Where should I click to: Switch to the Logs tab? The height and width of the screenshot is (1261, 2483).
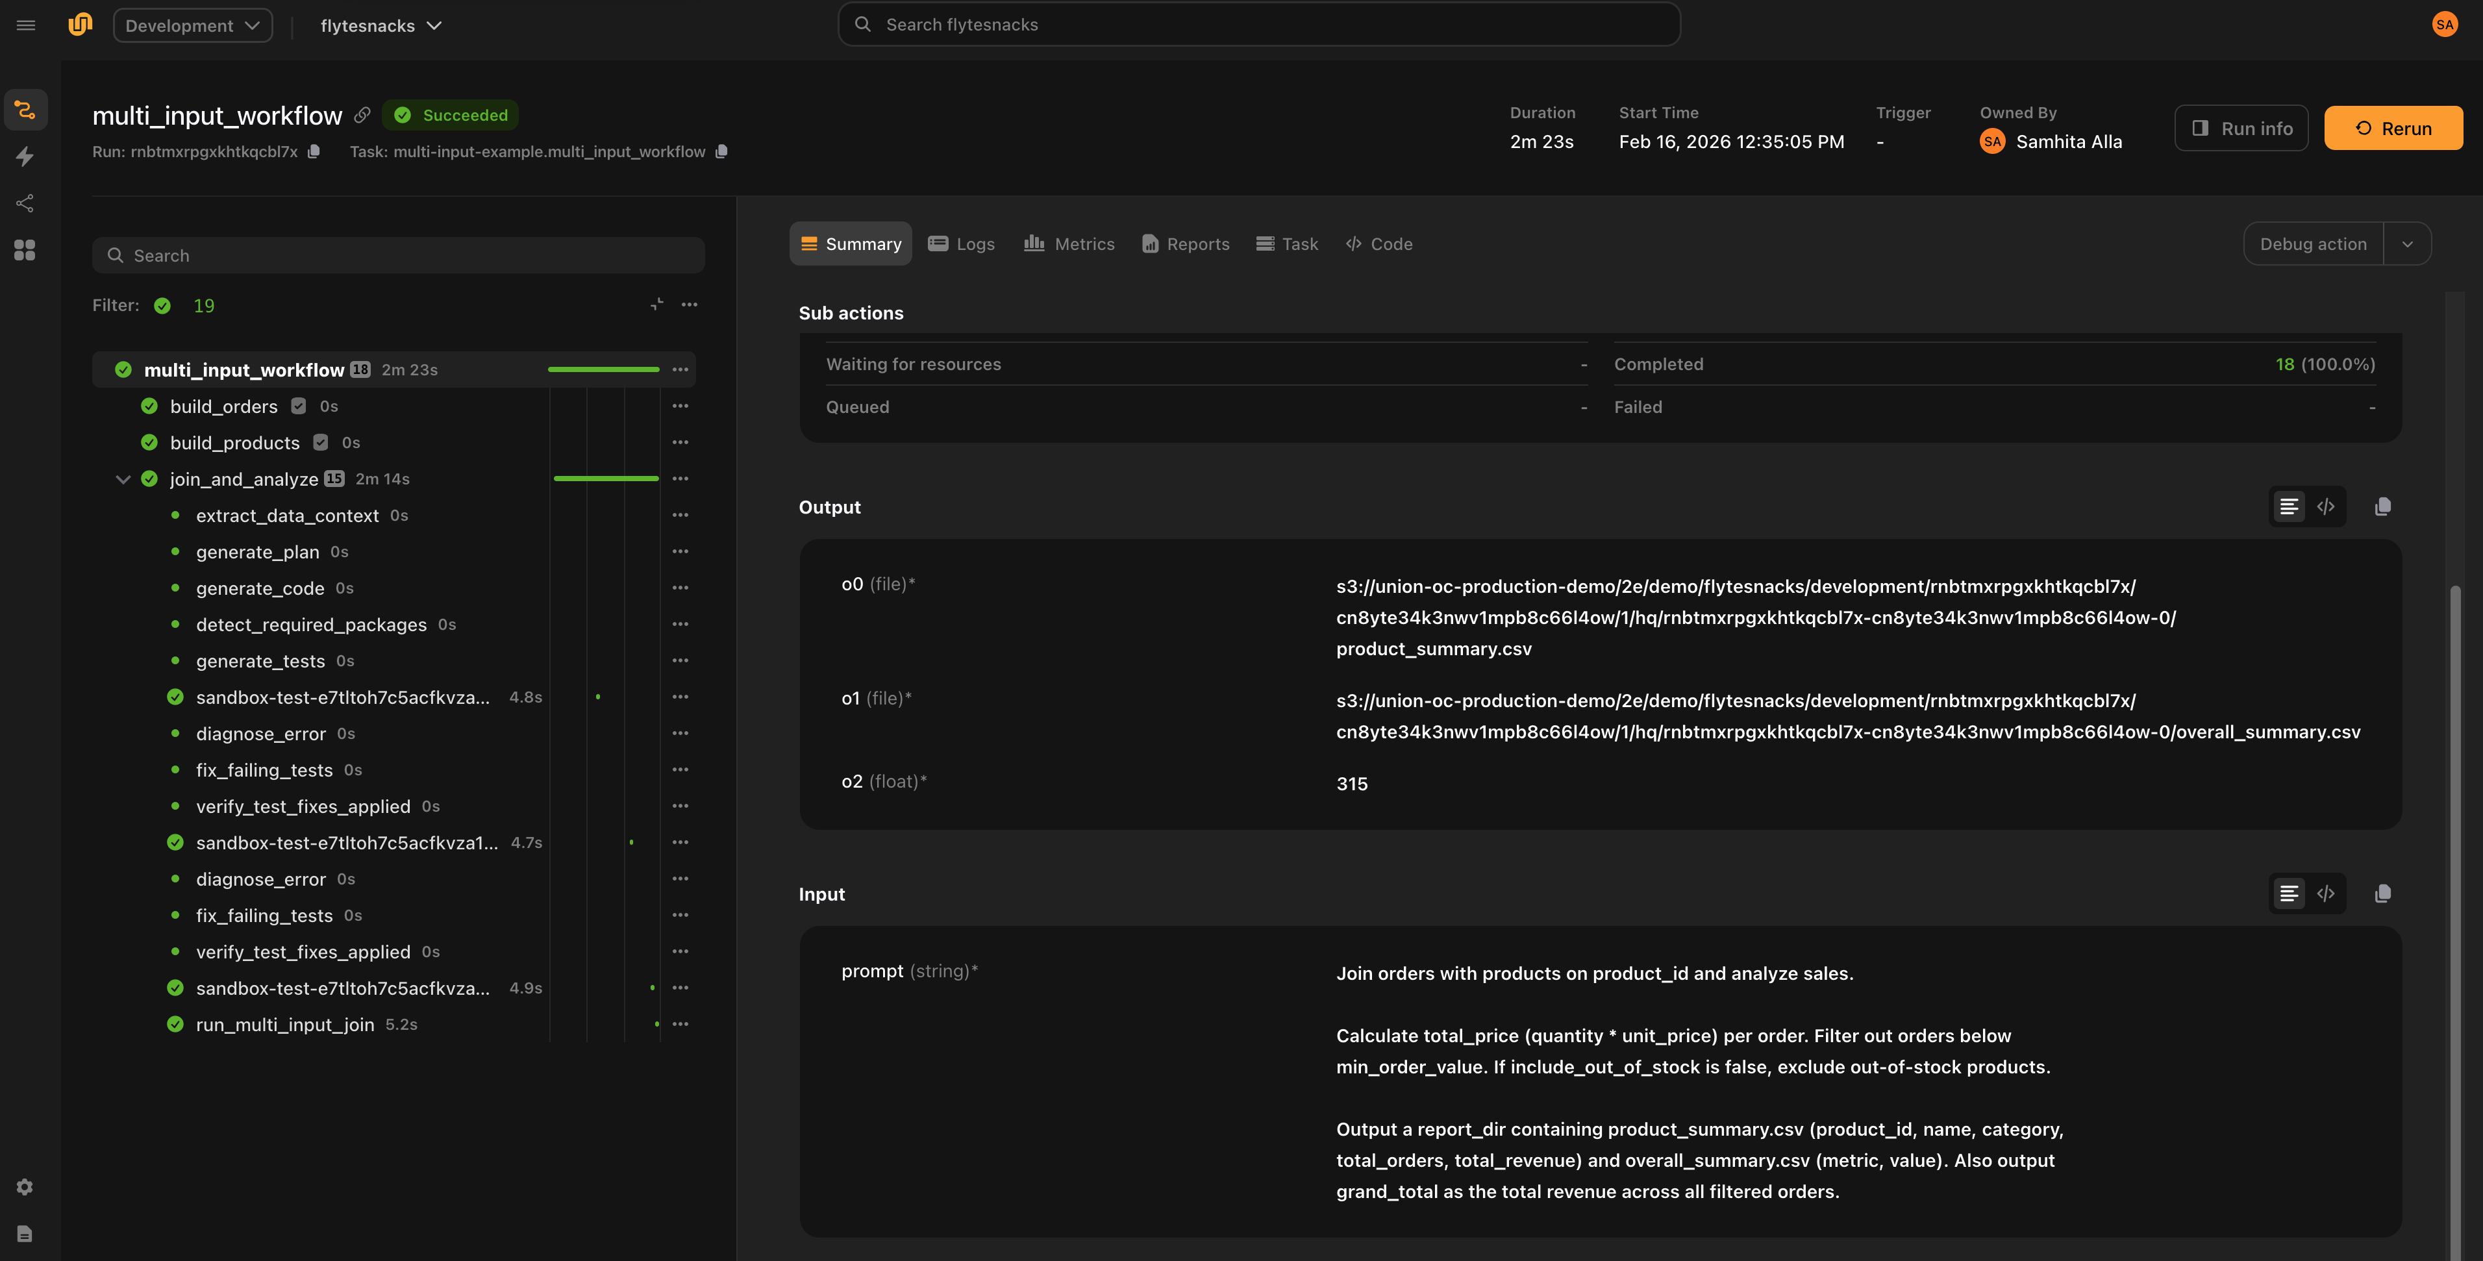pos(961,244)
